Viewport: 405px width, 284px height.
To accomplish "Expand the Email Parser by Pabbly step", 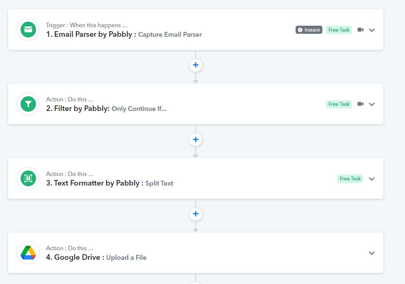I will (x=372, y=30).
